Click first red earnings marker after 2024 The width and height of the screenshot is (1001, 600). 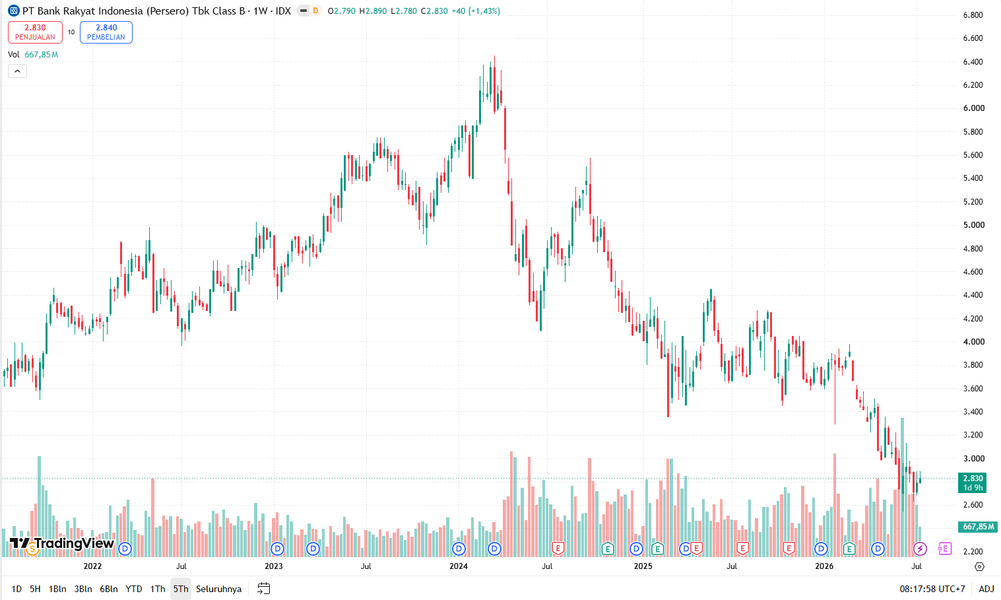(558, 549)
